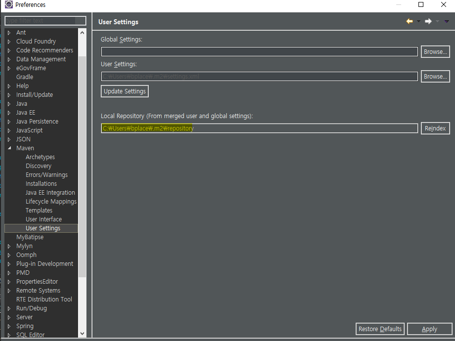Expand the eGovFrame node
This screenshot has width=455, height=341.
tap(9, 68)
